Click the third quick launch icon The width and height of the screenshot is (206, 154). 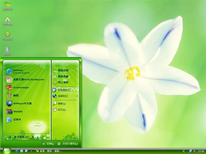point(26,151)
